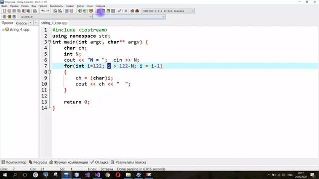Run the program with the Run icon

103,11
